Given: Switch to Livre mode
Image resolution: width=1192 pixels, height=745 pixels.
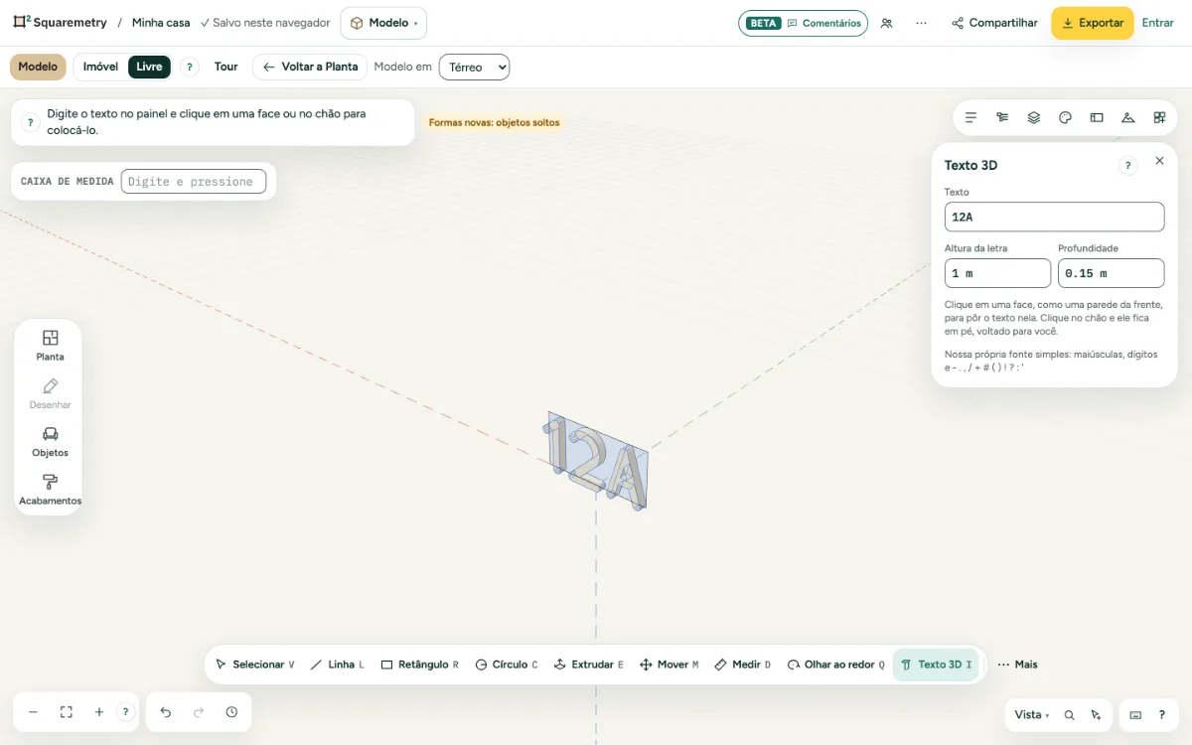Looking at the screenshot, I should 149,67.
